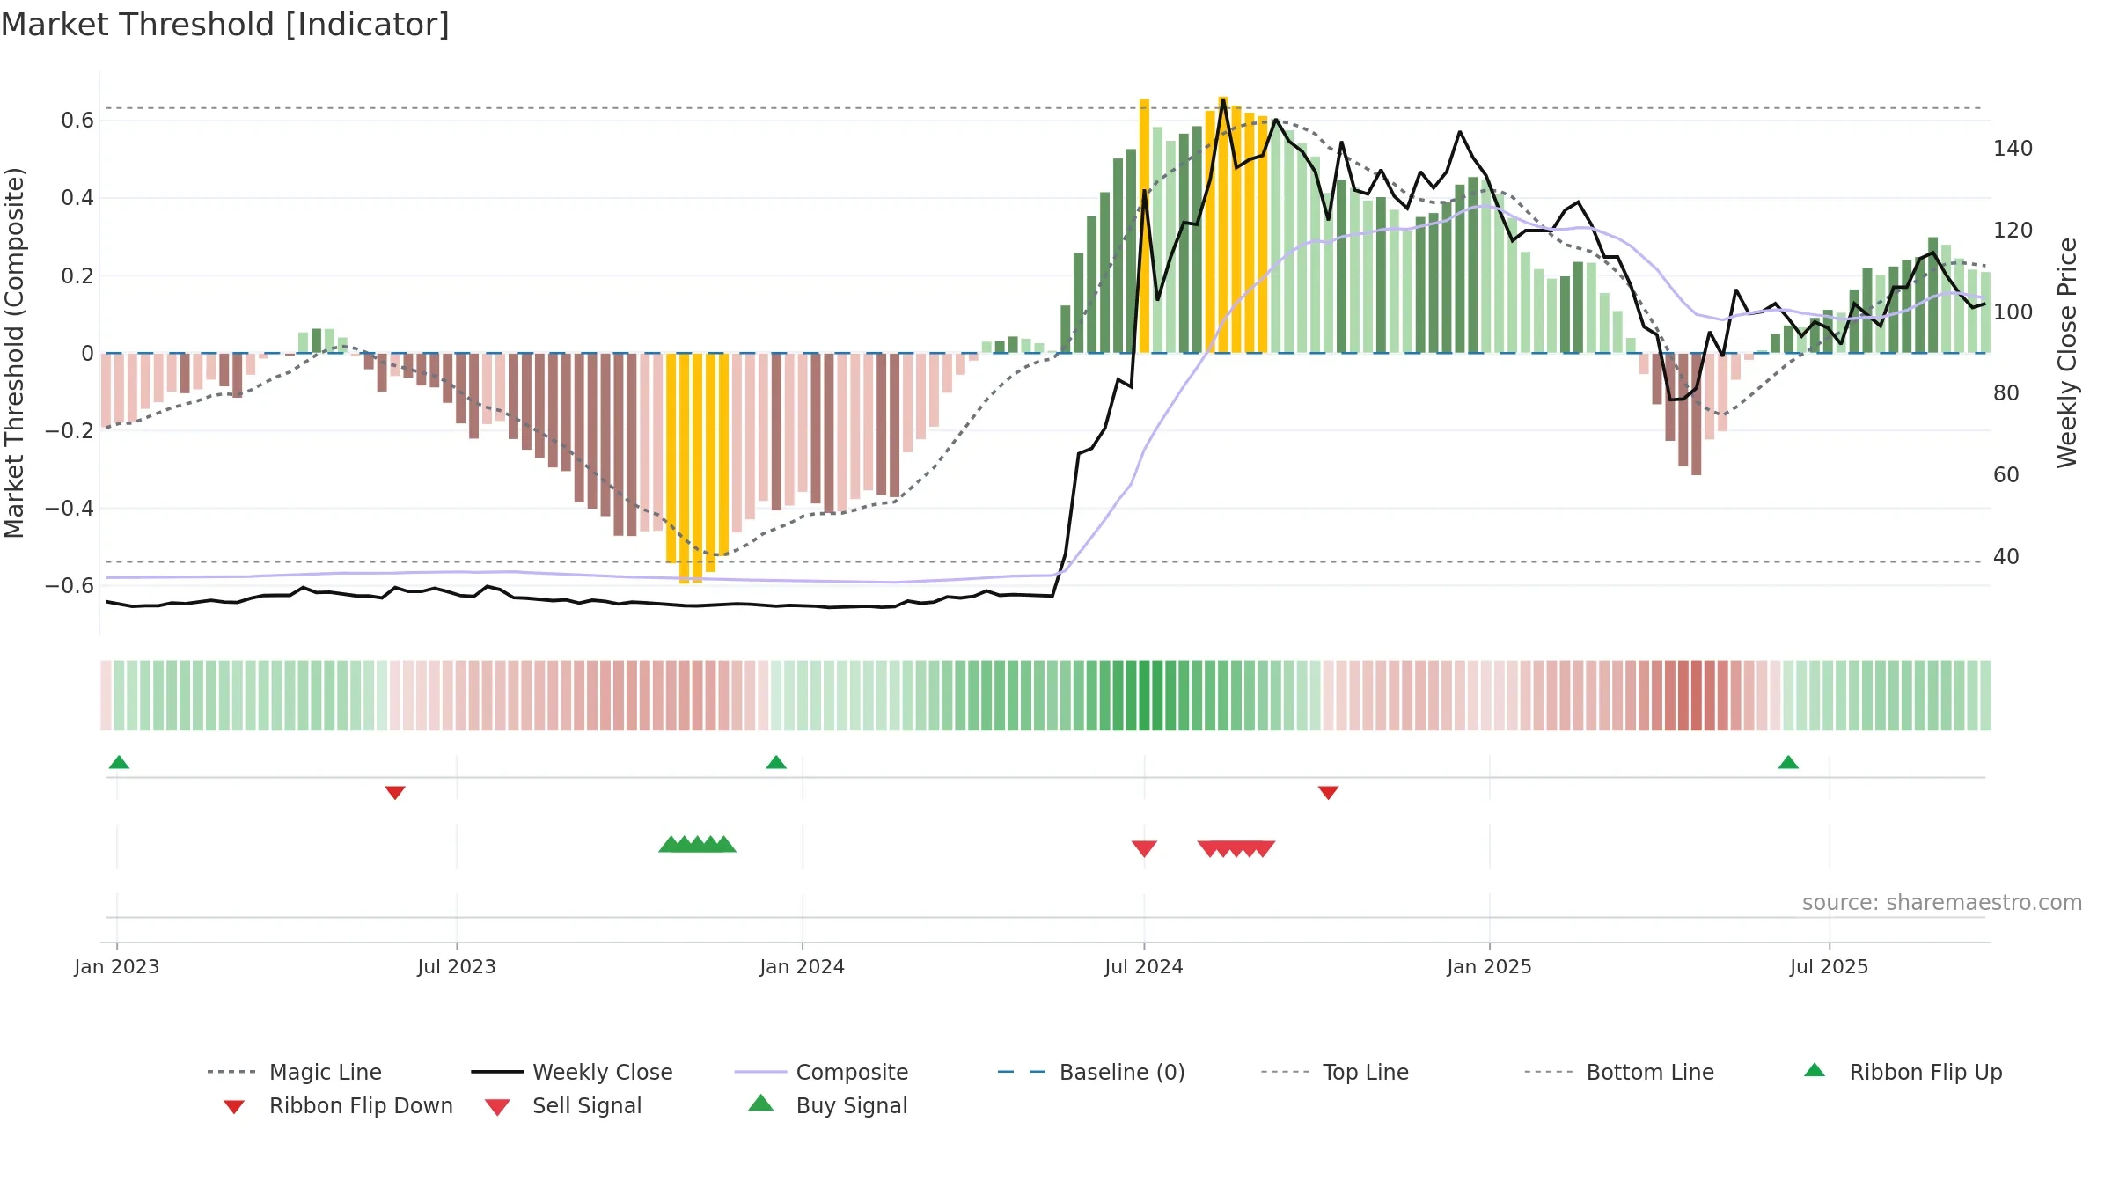Click the Jul 2023 x-axis label

(457, 966)
